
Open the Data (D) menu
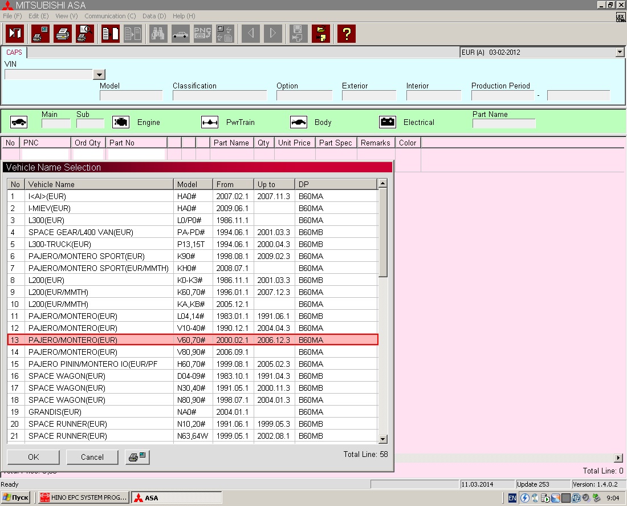(154, 16)
